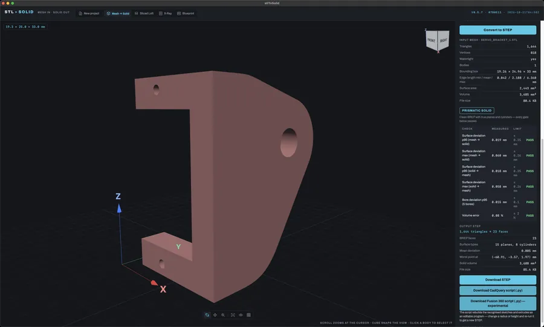
Task: Click the Surface area value 2,443 mm²
Action: tap(527, 88)
